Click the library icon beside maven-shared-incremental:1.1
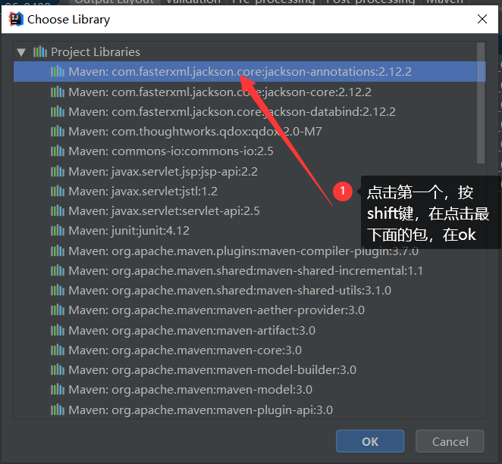This screenshot has height=464, width=502. (x=58, y=271)
